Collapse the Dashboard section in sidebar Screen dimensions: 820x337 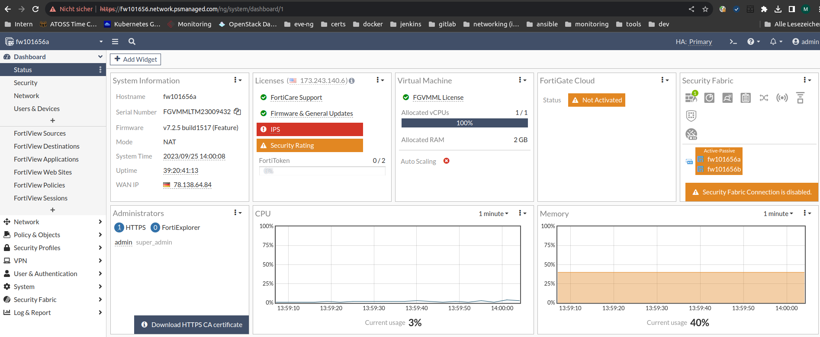(53, 57)
